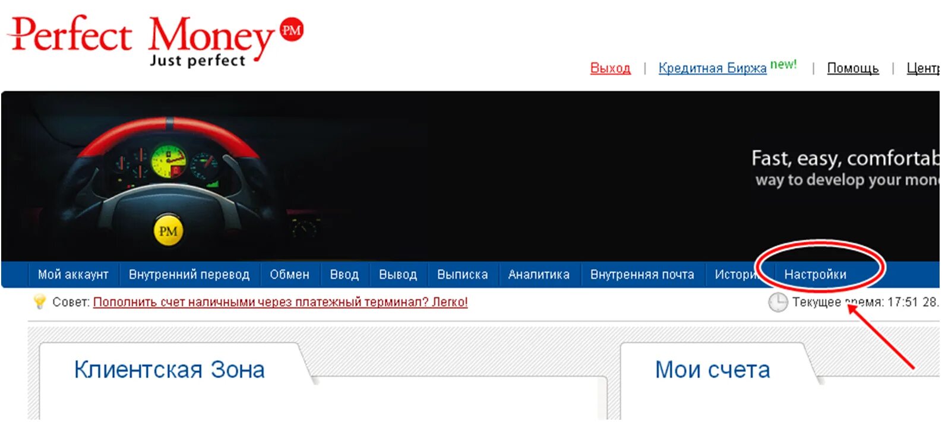
Task: Click the Fast, easy, comfortable banner text
Action: (846, 158)
